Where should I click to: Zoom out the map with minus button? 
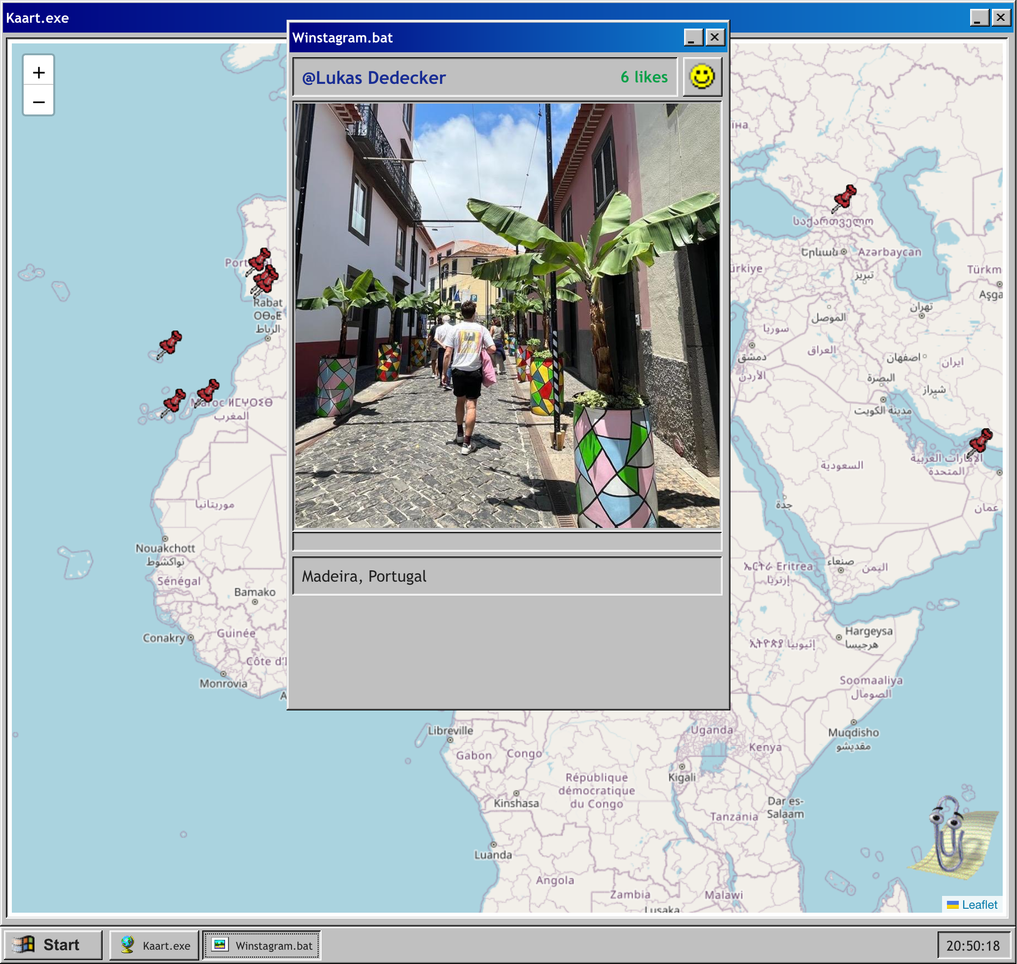pyautogui.click(x=38, y=102)
